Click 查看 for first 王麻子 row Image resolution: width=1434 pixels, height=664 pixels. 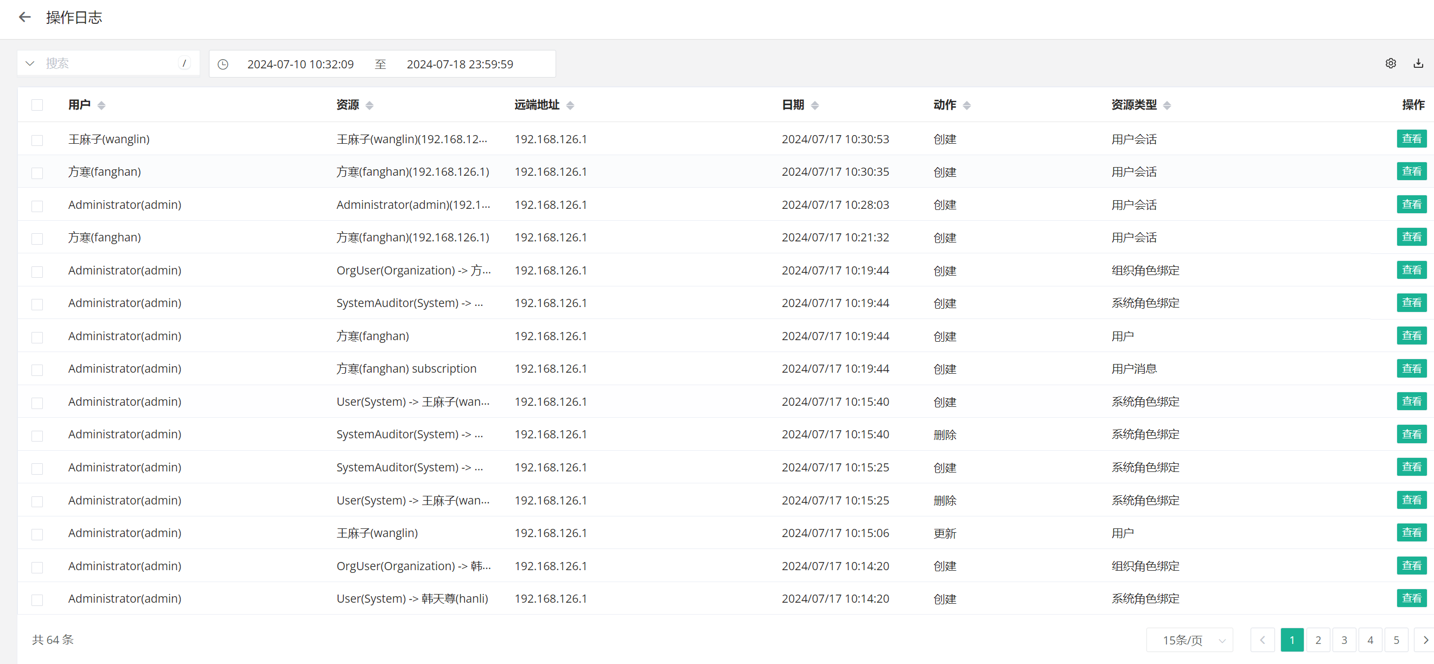pos(1411,138)
